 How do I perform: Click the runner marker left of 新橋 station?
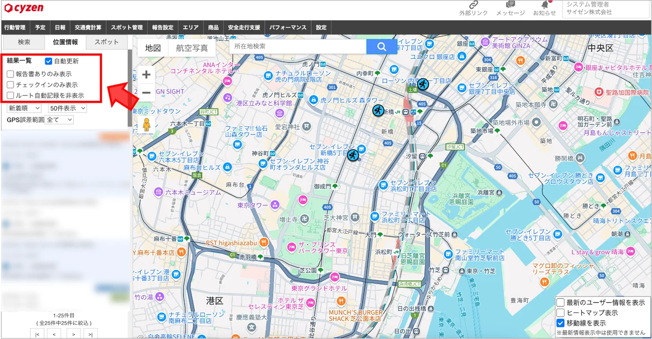[378, 110]
